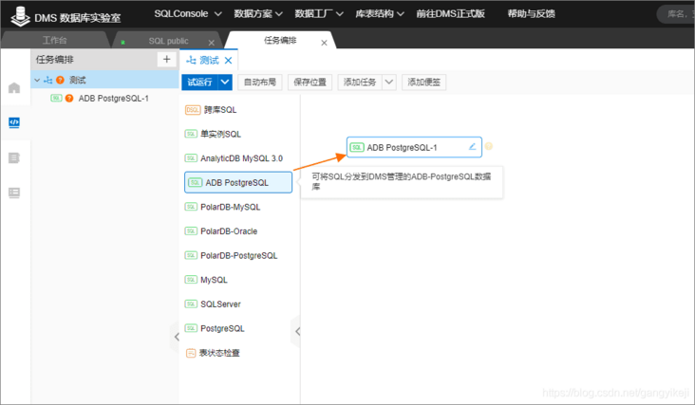Click the 添加便签 button
The height and width of the screenshot is (405, 695).
pos(423,82)
